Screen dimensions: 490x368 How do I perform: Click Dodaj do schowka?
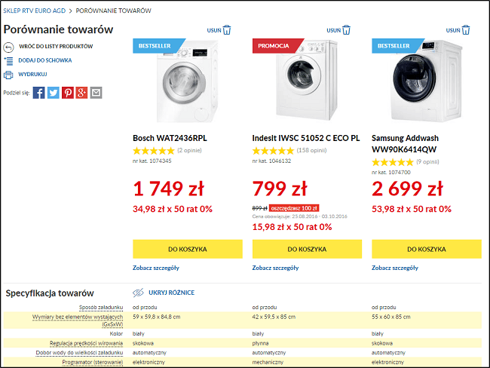coord(45,60)
